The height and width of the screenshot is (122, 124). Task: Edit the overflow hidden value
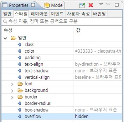(x=98, y=116)
